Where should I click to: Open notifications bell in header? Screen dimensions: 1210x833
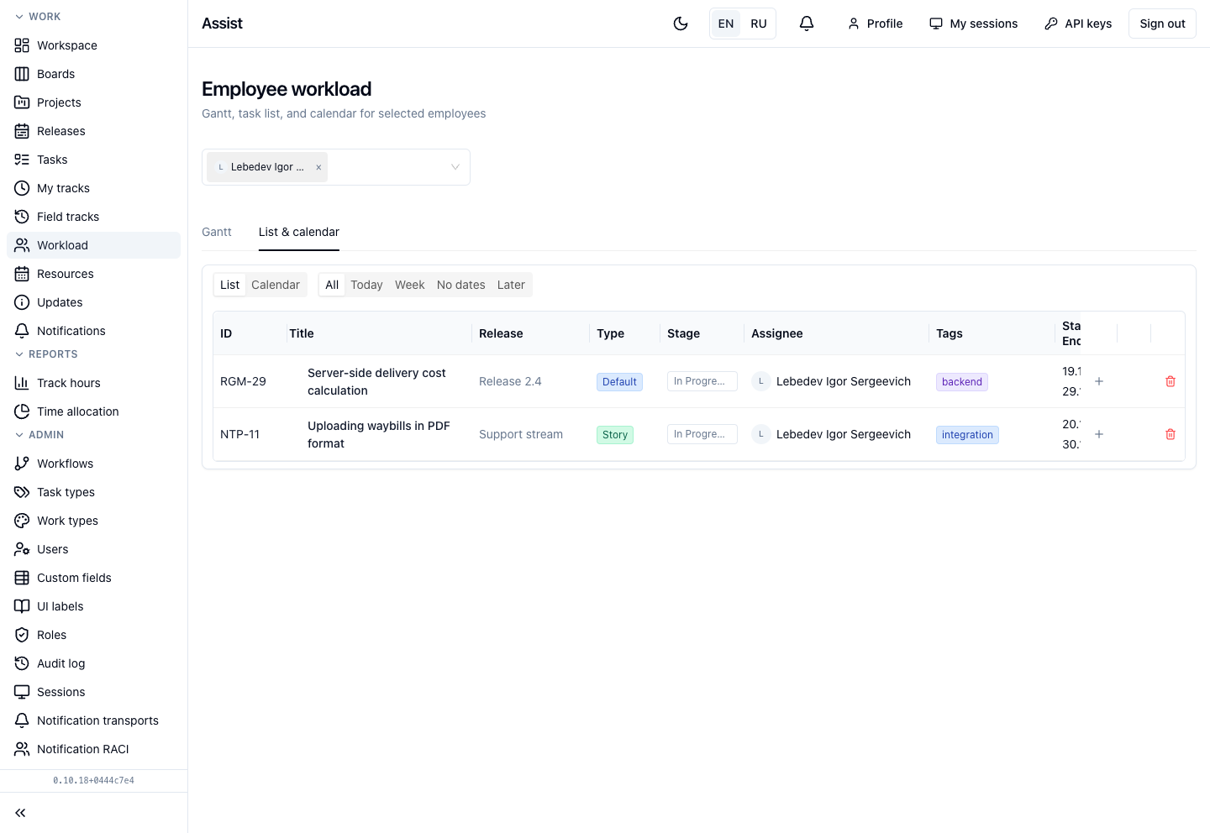point(807,24)
